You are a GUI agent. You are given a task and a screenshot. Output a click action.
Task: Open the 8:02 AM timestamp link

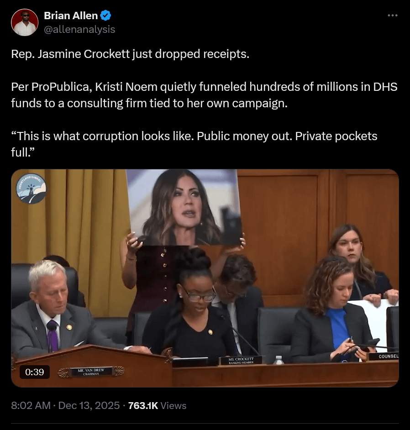click(31, 405)
